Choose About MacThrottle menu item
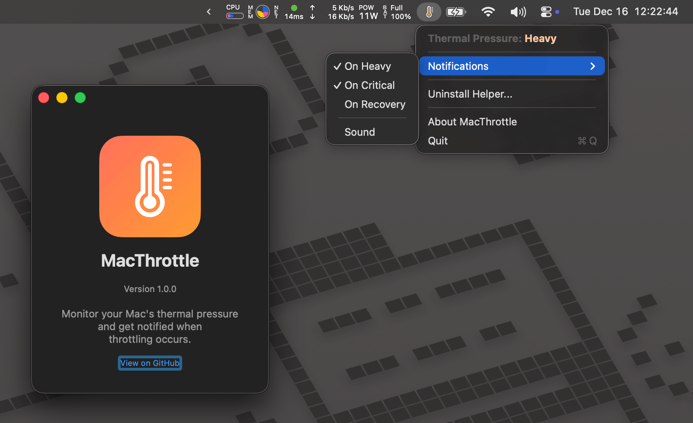693x423 pixels. coord(472,122)
